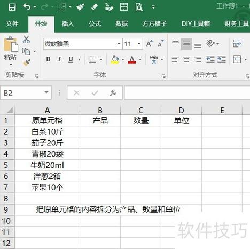Open the 字体 dialog launcher

(163, 76)
